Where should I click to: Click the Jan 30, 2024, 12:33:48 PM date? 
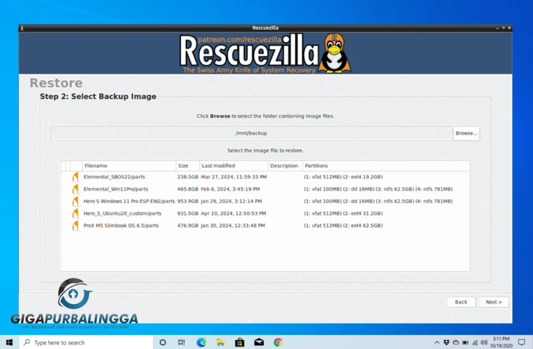(x=233, y=225)
